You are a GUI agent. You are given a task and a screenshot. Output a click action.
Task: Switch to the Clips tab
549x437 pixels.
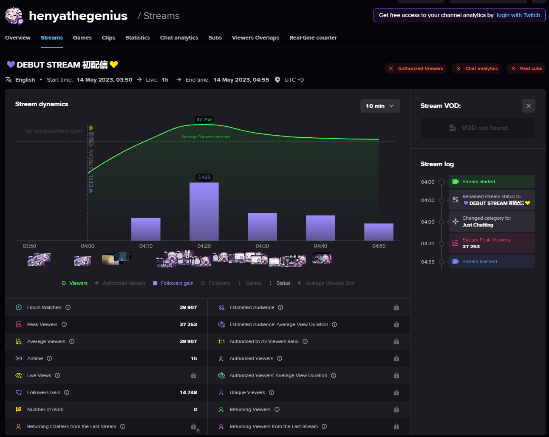point(109,38)
